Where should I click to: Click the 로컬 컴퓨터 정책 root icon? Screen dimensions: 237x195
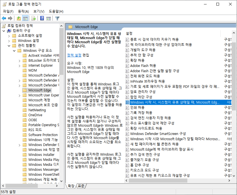[4, 26]
